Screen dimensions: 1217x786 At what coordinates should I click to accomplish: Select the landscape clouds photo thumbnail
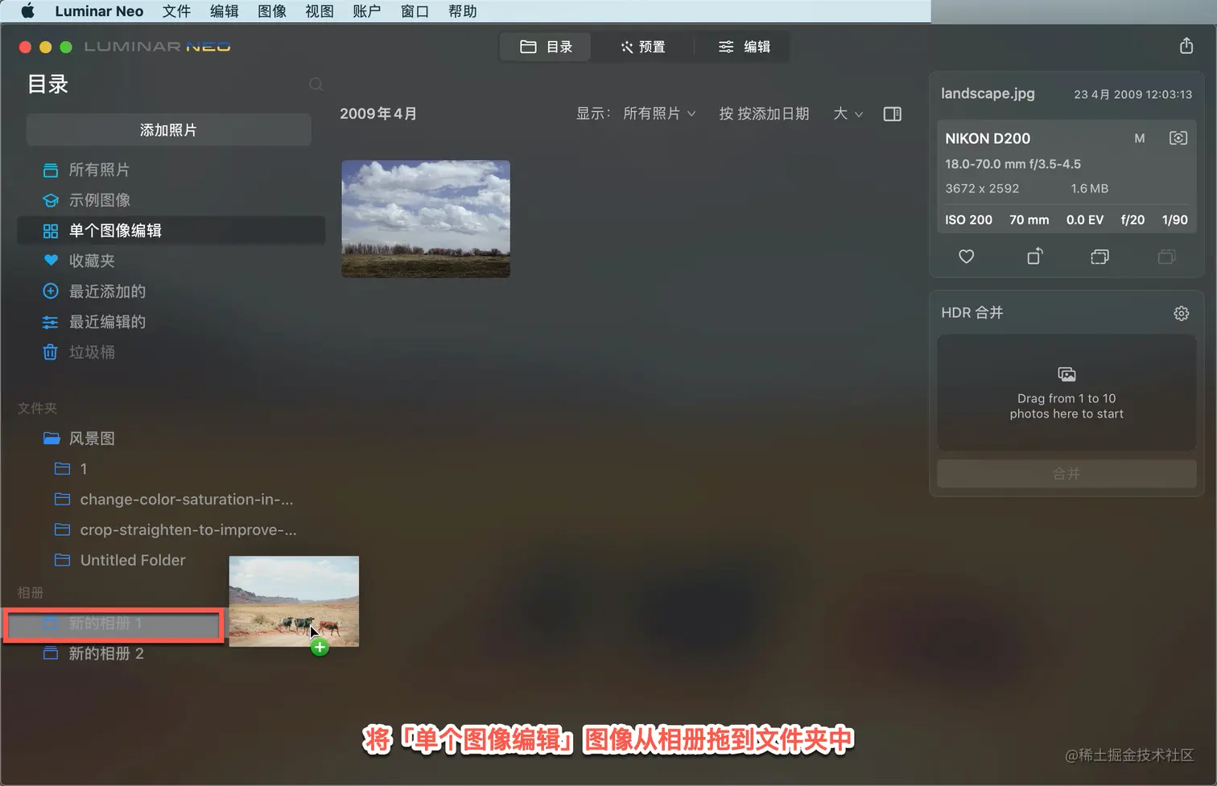[426, 219]
